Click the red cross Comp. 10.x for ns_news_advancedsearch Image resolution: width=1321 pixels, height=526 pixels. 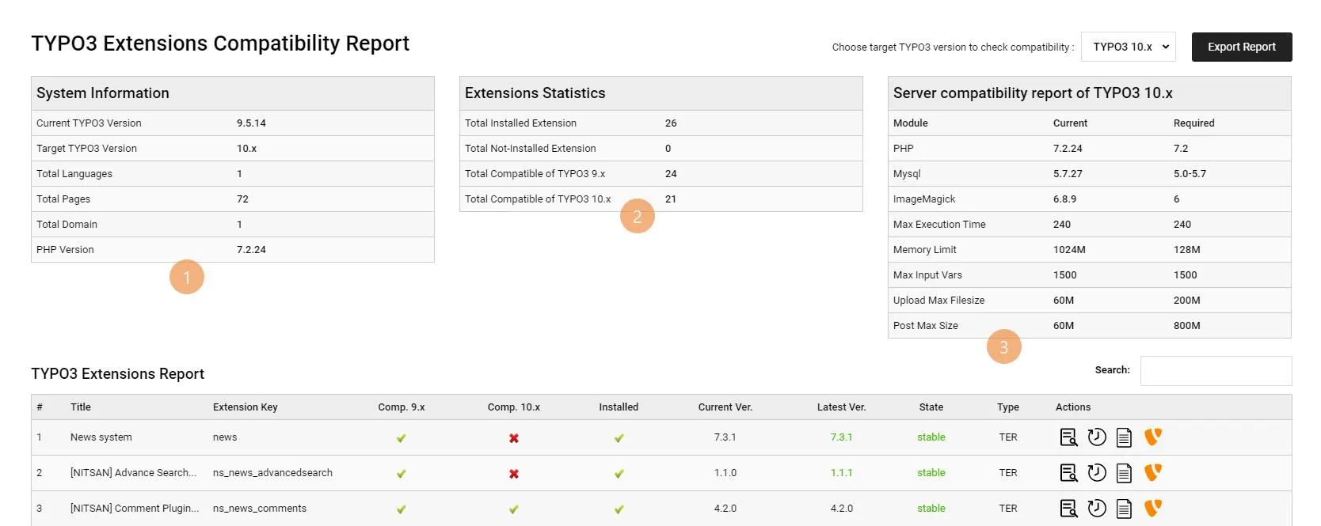pyautogui.click(x=514, y=474)
